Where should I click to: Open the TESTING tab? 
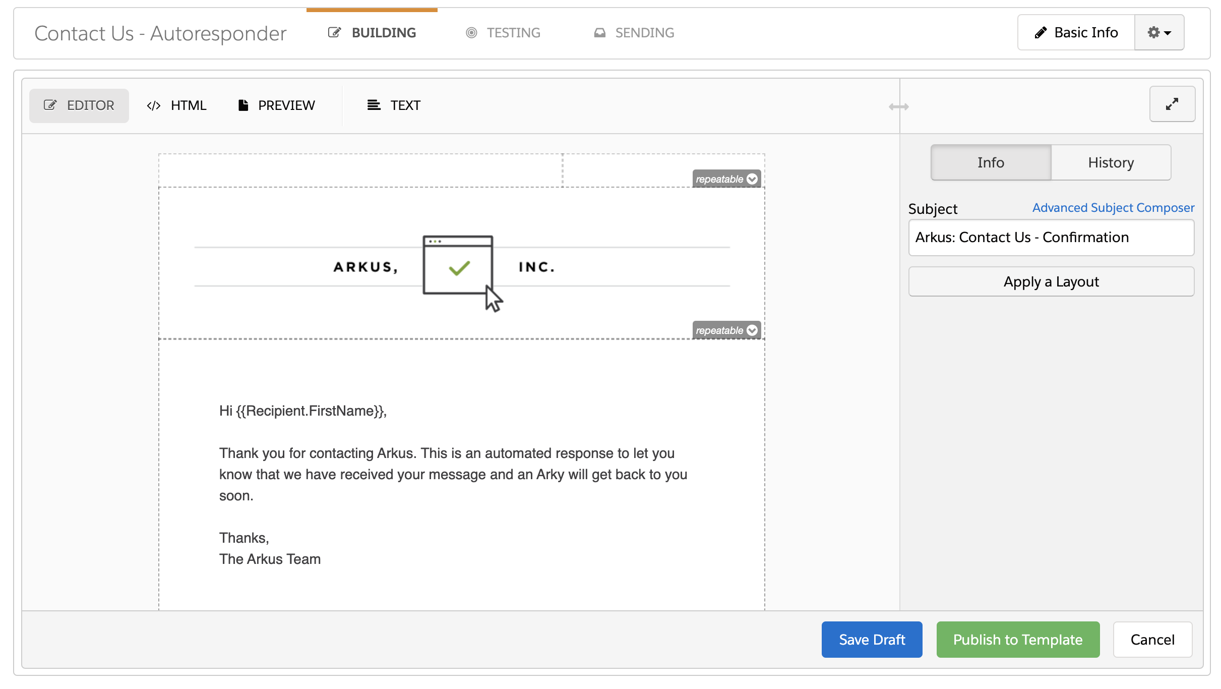[503, 33]
